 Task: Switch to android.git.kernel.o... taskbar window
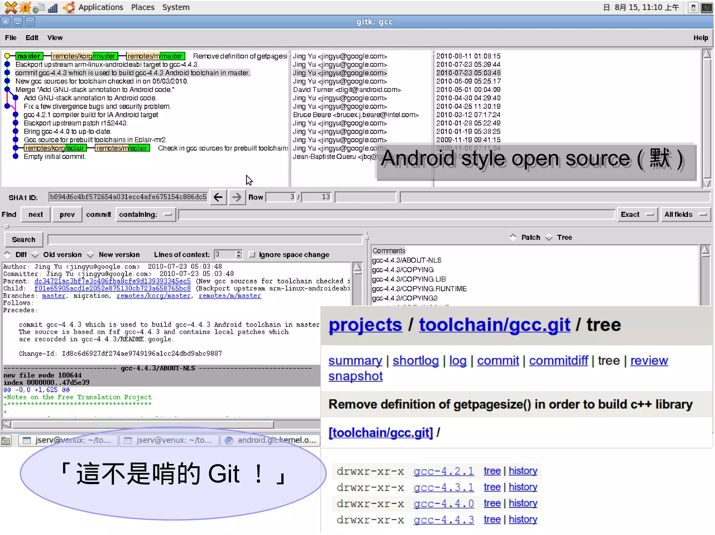[x=271, y=440]
